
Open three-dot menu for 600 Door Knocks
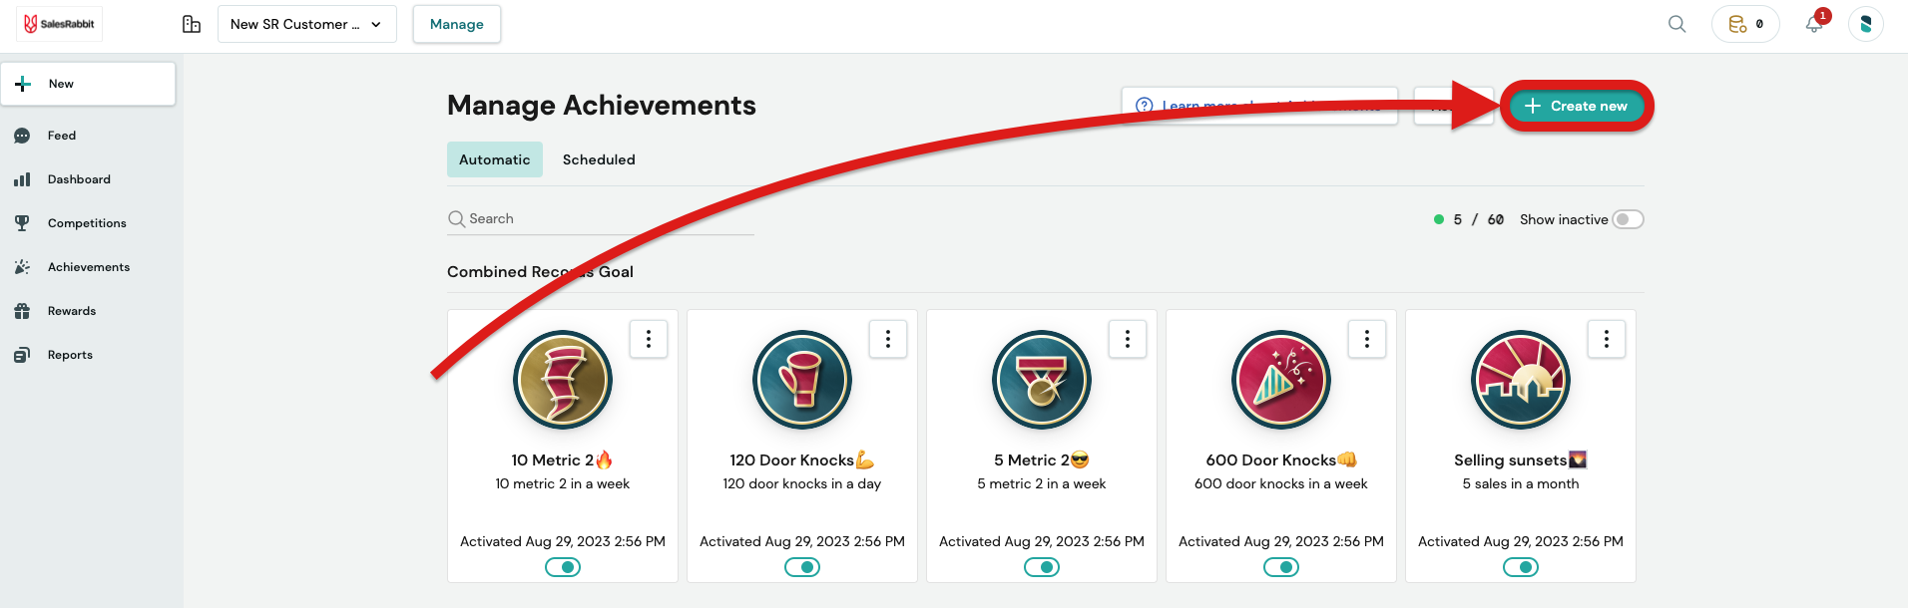1367,339
